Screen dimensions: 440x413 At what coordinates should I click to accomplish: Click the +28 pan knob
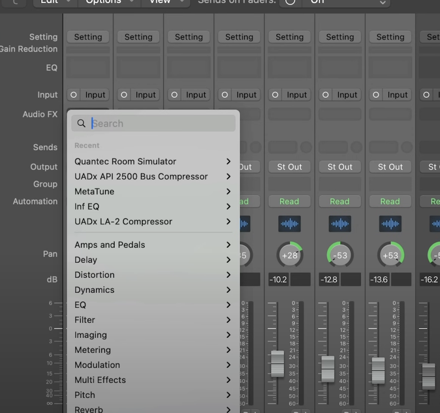coord(290,255)
